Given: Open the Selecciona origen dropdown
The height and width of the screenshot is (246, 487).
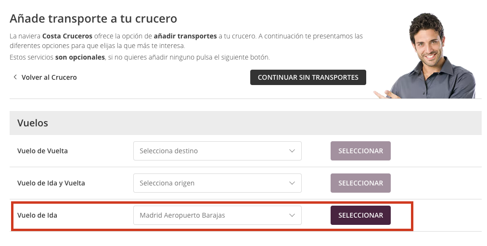Looking at the screenshot, I should [218, 183].
